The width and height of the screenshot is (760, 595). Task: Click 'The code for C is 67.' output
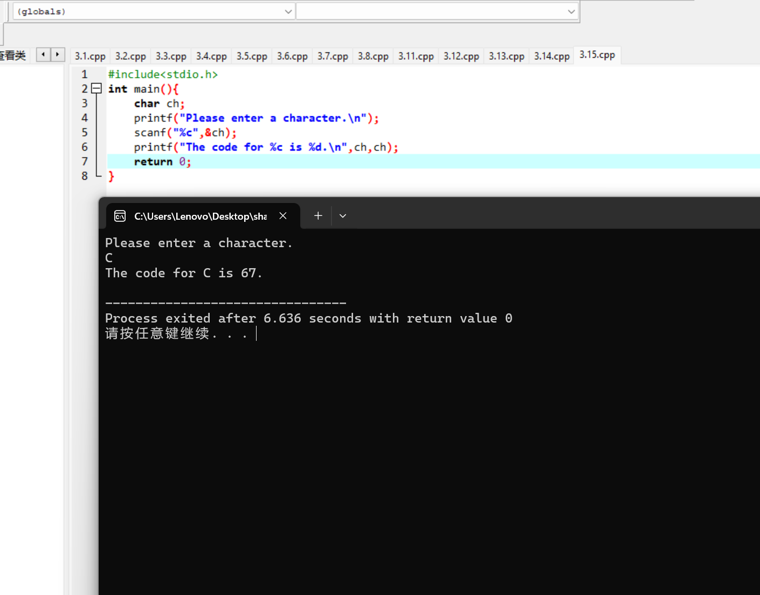tap(184, 273)
